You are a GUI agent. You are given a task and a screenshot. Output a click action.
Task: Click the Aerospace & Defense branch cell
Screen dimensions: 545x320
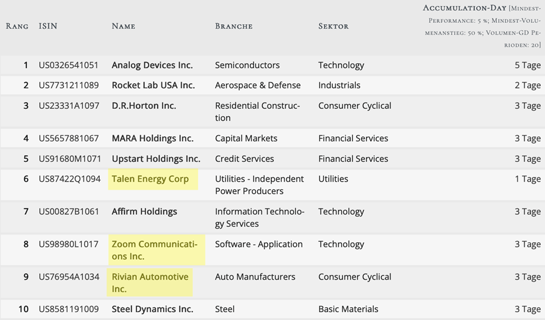(258, 85)
